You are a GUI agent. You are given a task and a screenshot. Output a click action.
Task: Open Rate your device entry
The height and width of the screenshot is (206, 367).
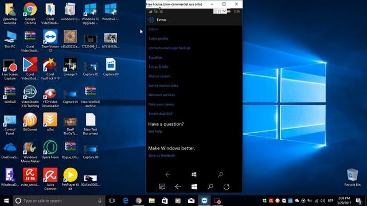click(x=161, y=104)
